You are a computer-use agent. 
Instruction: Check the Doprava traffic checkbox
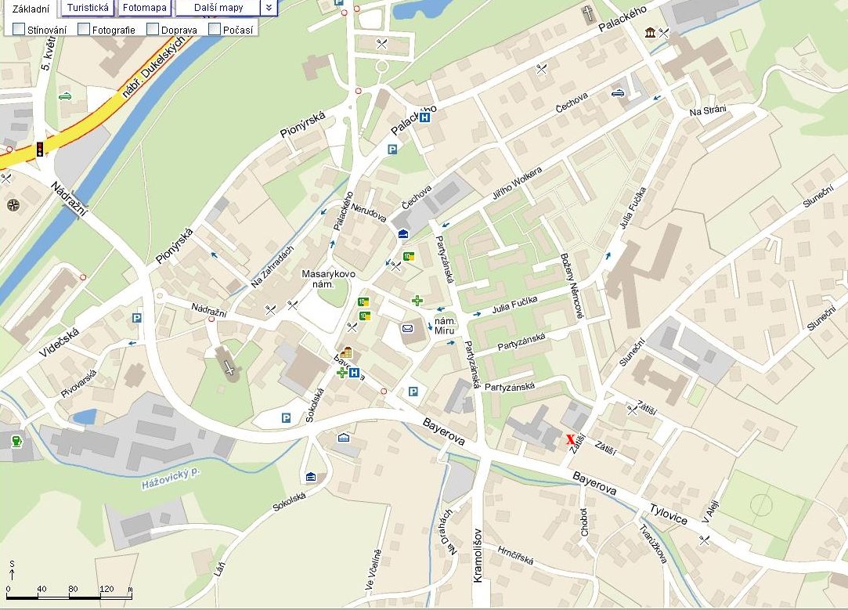coord(153,30)
